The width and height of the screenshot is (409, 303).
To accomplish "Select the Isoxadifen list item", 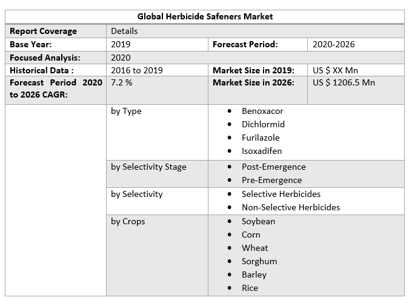I will pos(261,151).
